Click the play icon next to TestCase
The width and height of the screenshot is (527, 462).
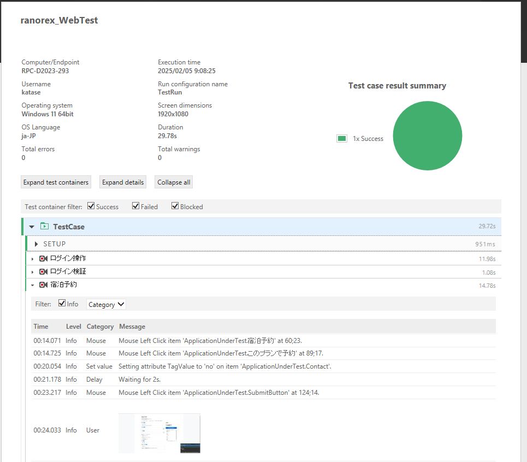pos(45,226)
